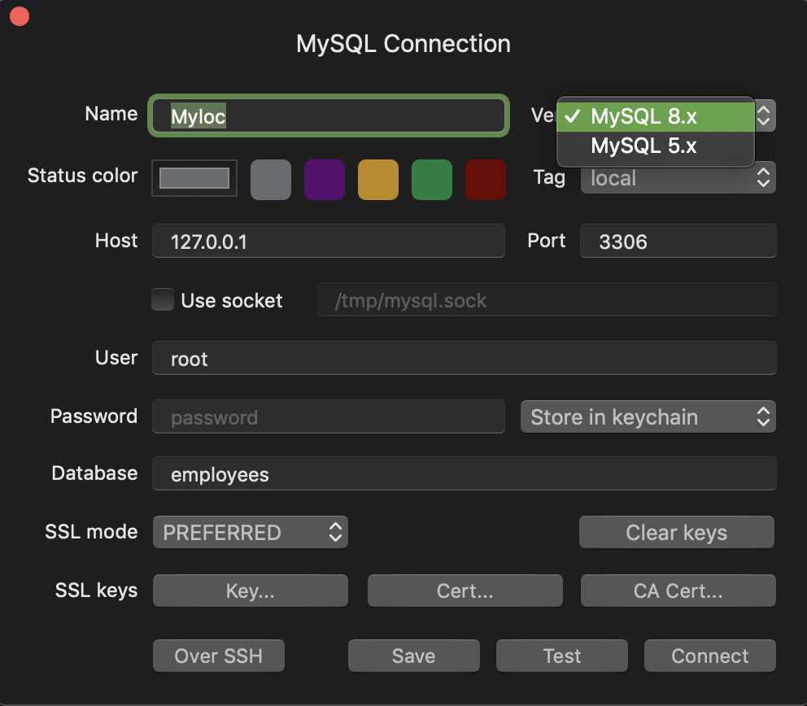Viewport: 807px width, 706px height.
Task: Open the custom status color well
Action: tap(194, 178)
